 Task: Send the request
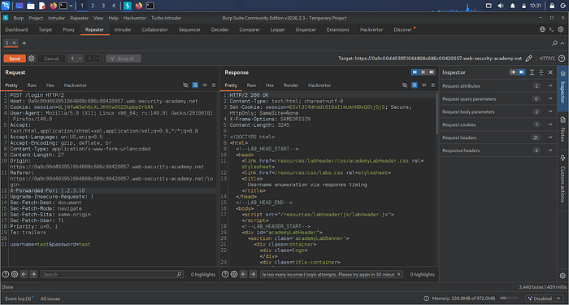coord(15,59)
